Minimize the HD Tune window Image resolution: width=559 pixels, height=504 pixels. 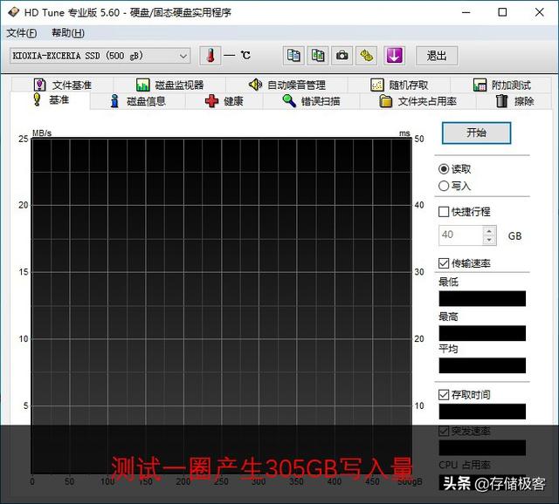(466, 12)
